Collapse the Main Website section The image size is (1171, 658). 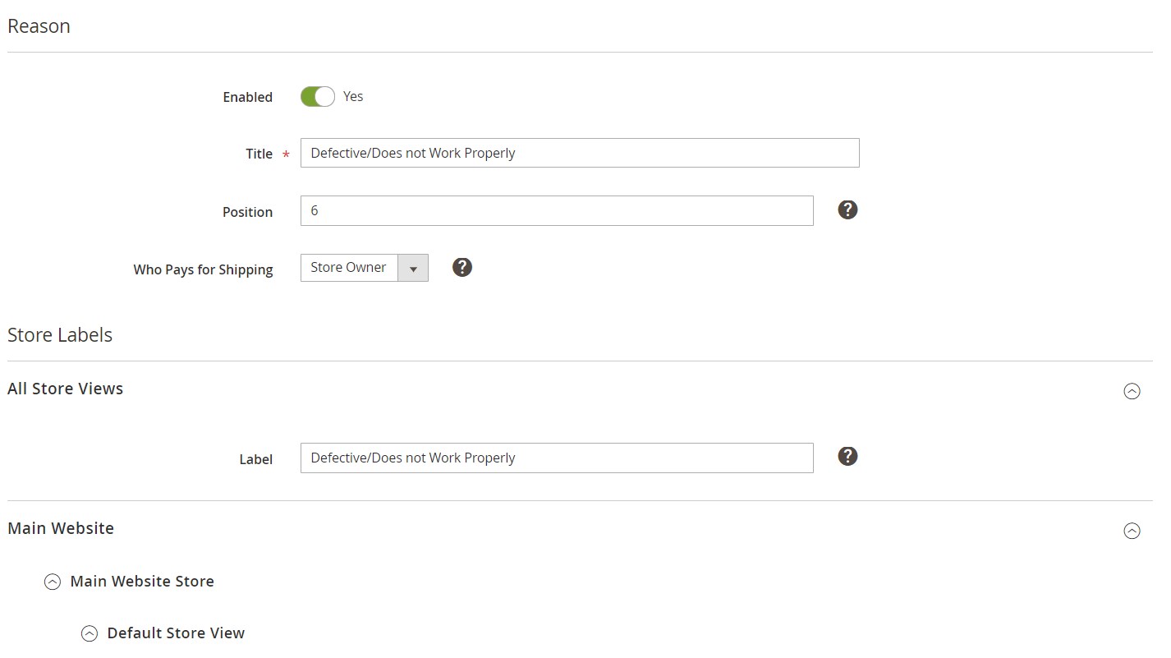point(1132,531)
